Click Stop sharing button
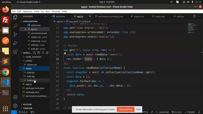Viewport: 203px width, 114px height. [x=126, y=109]
